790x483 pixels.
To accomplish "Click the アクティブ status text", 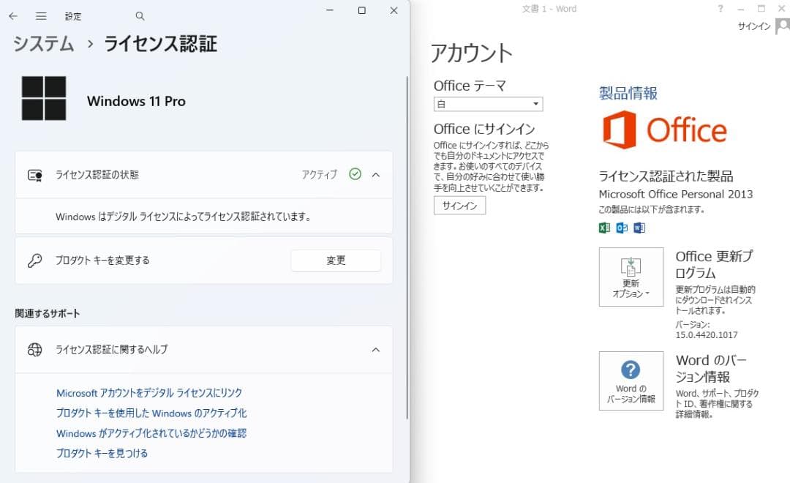I will point(320,174).
